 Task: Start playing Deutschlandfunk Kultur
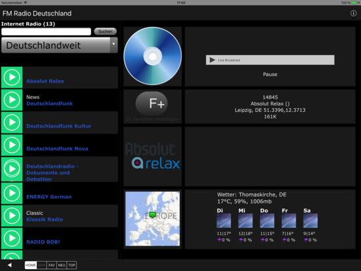(x=12, y=122)
